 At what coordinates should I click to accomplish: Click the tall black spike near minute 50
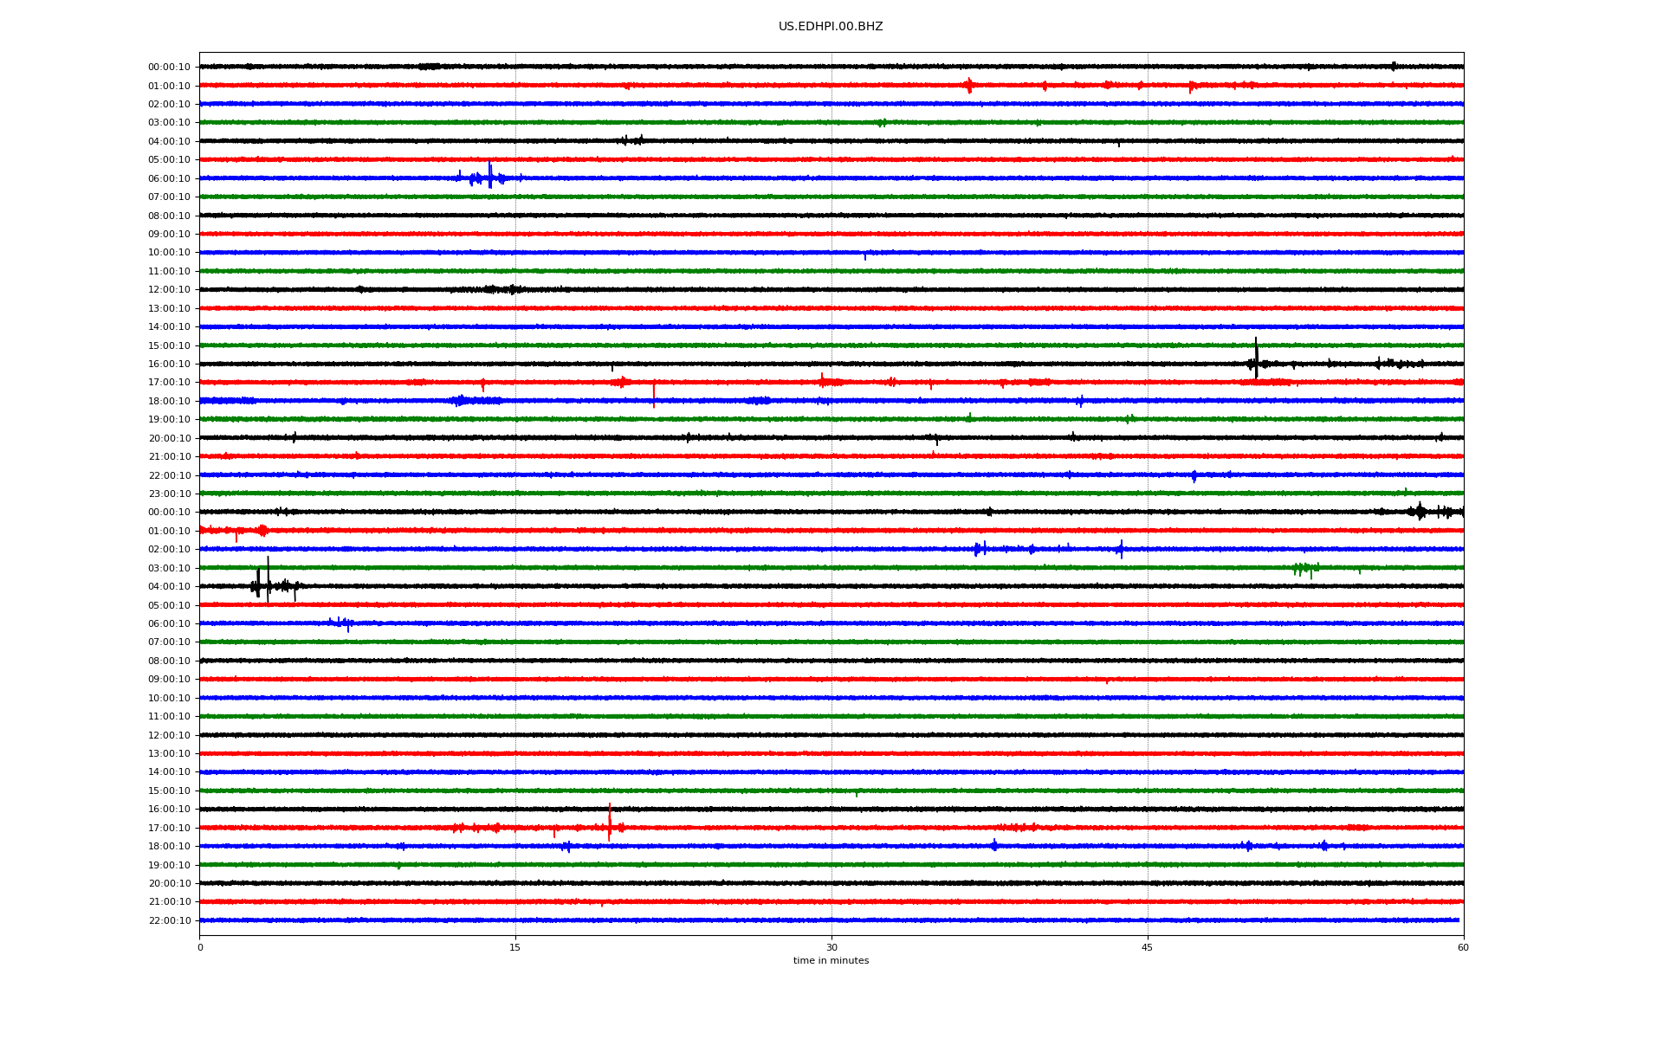(x=1256, y=358)
